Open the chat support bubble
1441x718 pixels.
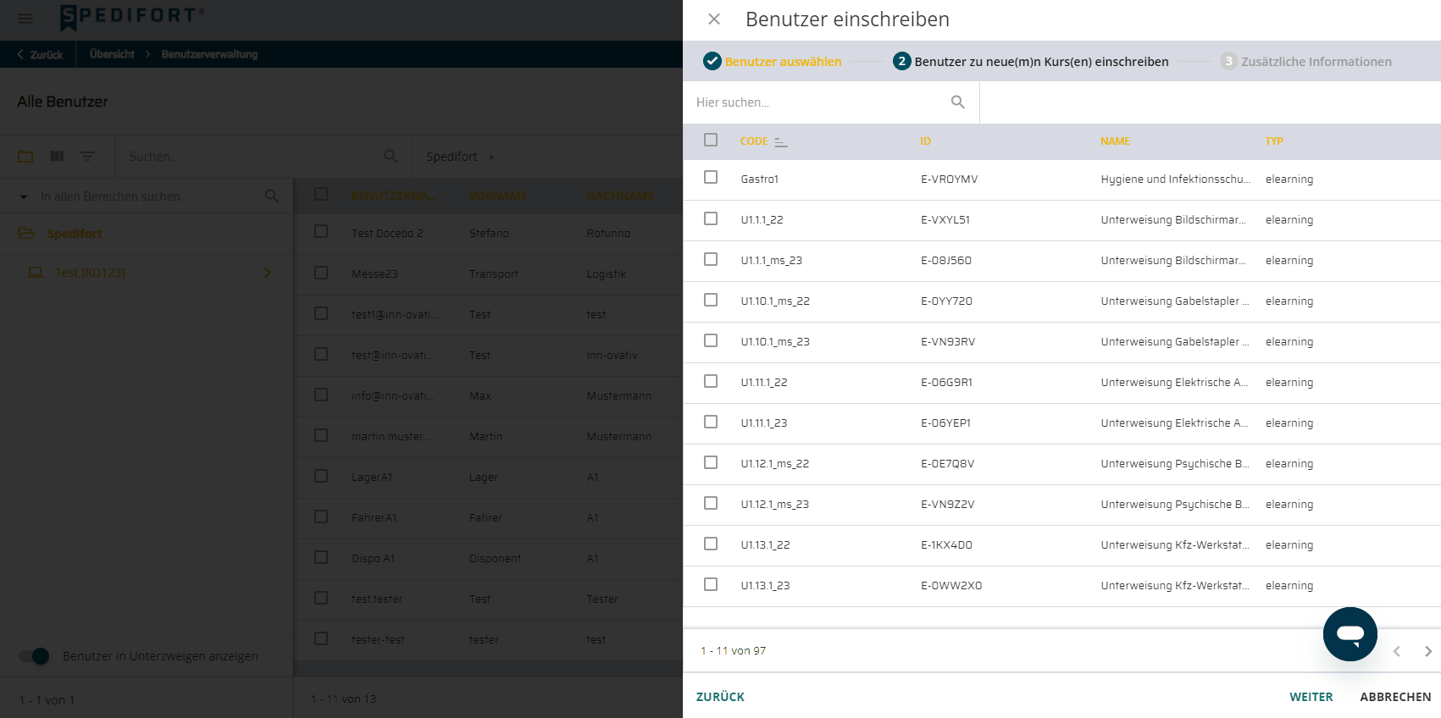pyautogui.click(x=1350, y=634)
